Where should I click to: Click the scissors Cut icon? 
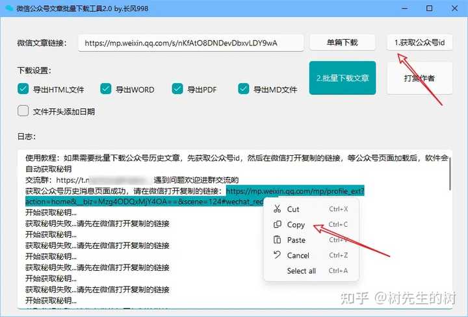point(278,209)
